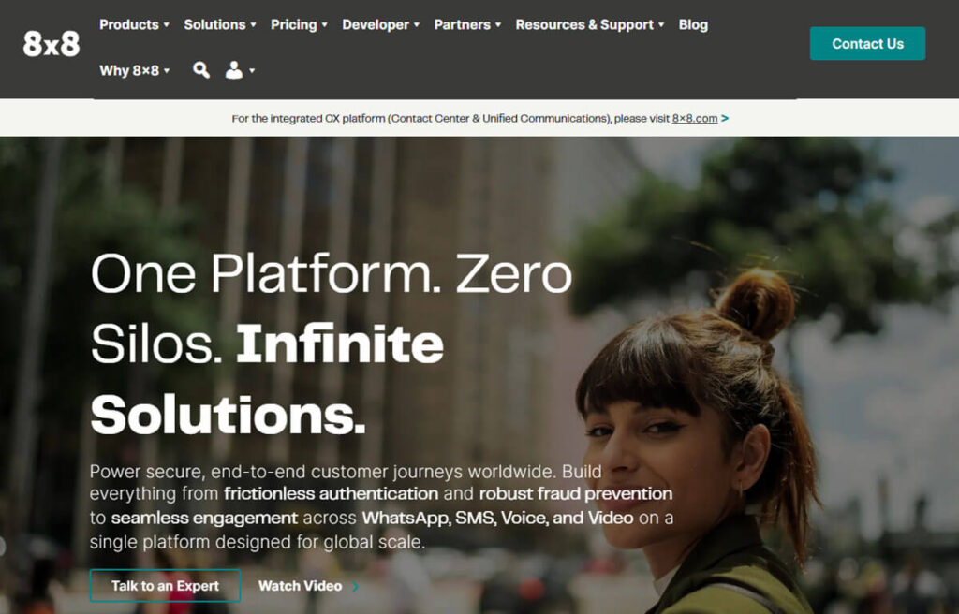
Task: Open the search magnifier icon
Action: point(201,70)
